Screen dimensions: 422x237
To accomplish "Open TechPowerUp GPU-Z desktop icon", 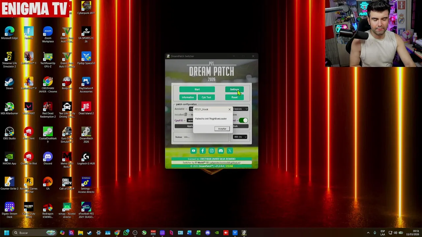I will click(x=48, y=60).
